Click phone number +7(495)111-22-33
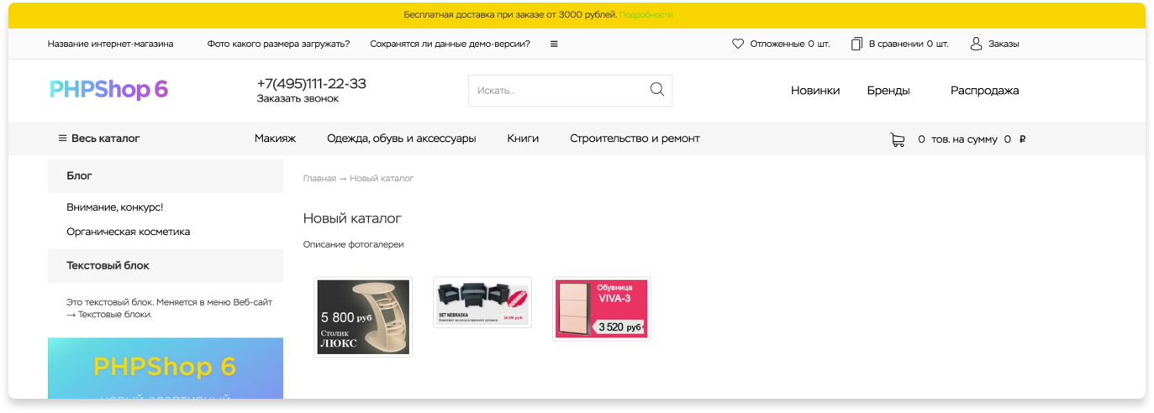This screenshot has width=1154, height=413. (x=311, y=84)
